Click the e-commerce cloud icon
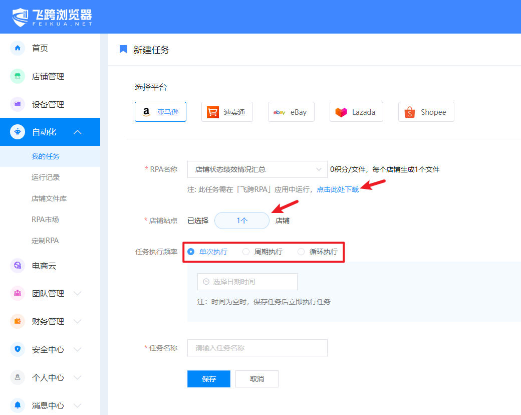Viewport: 521px width, 415px height. click(18, 266)
